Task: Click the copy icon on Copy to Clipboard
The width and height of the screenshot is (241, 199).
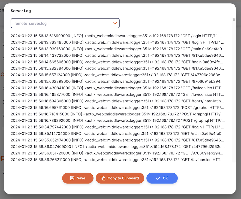Action: click(x=103, y=178)
